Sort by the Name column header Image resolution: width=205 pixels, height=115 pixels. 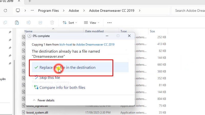click(28, 31)
